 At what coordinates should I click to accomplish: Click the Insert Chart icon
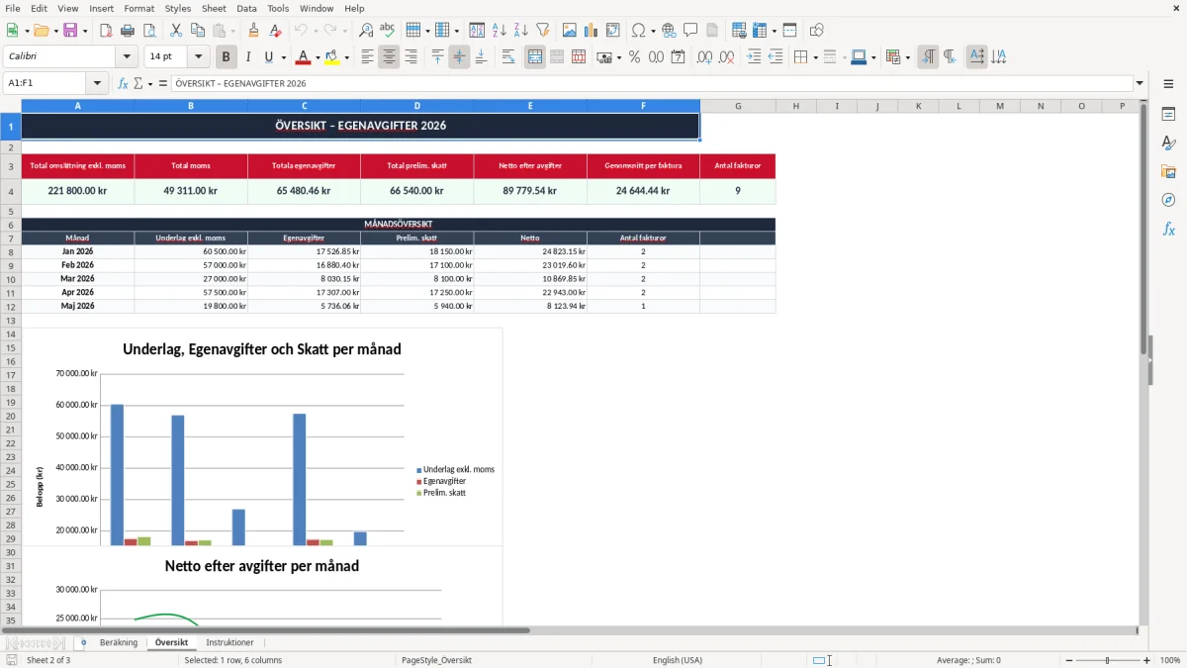click(592, 31)
